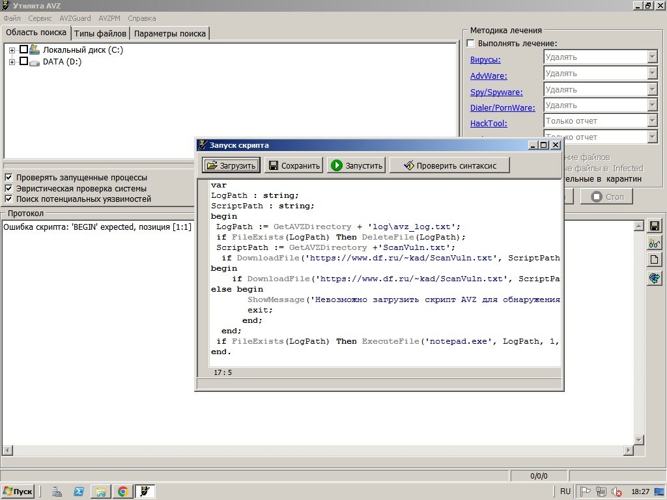Click the globe with arrows icon
This screenshot has width=667, height=500.
tap(655, 278)
